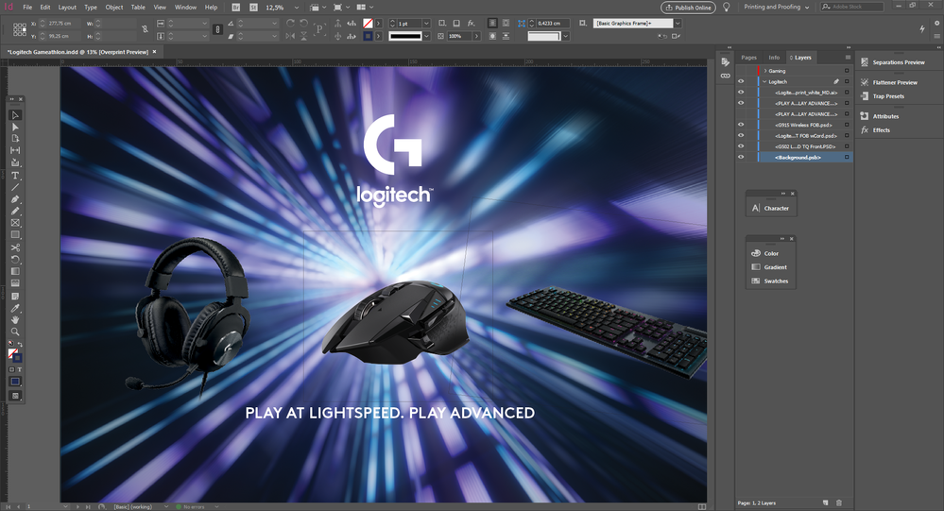This screenshot has height=511, width=944.
Task: Open the Effects fx panel
Action: pos(875,130)
